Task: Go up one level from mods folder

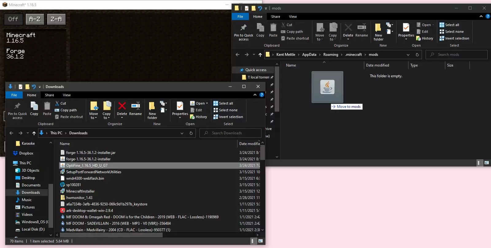Action: [x=260, y=55]
